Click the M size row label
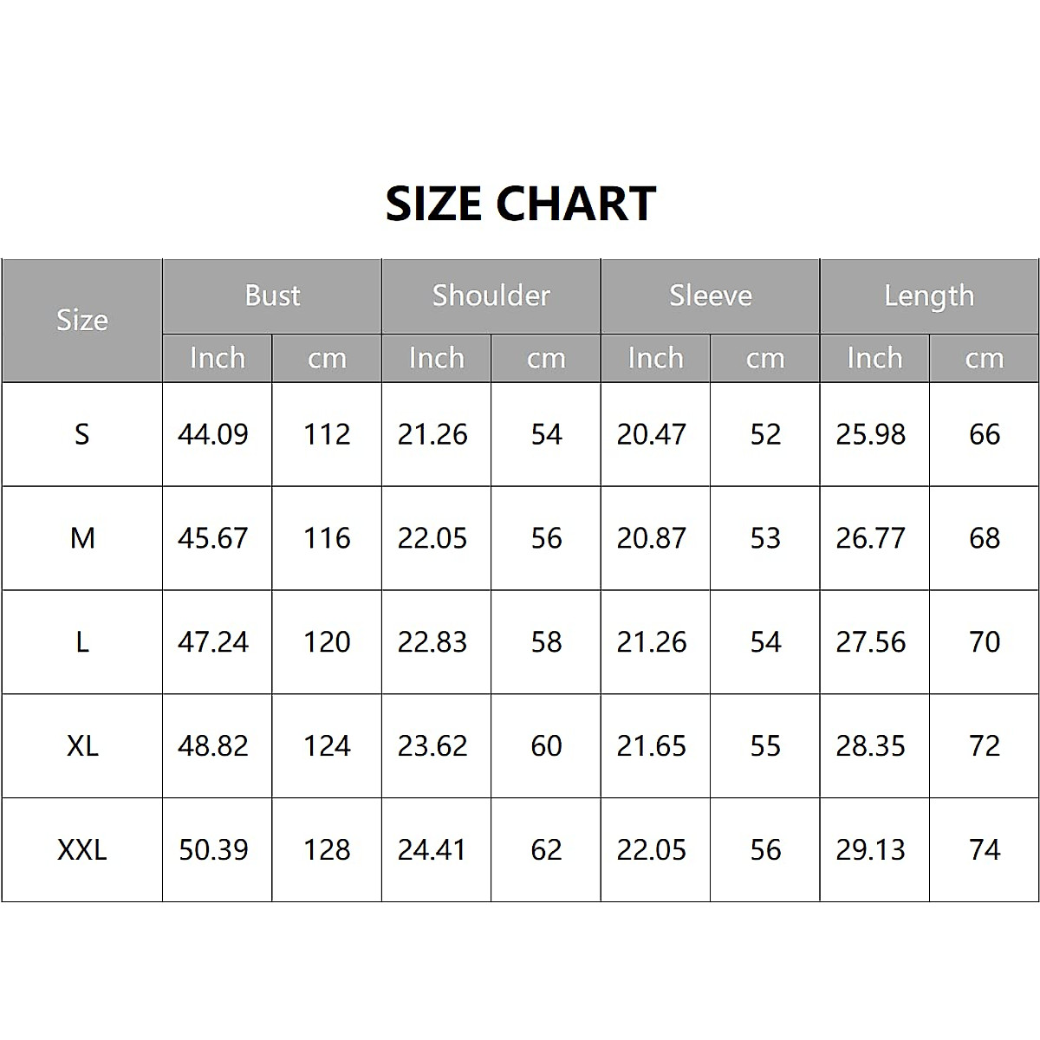1040x1040 pixels. (82, 538)
